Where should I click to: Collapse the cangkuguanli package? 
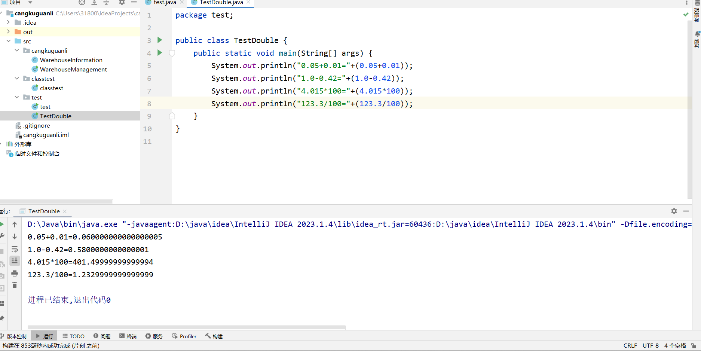tap(17, 51)
